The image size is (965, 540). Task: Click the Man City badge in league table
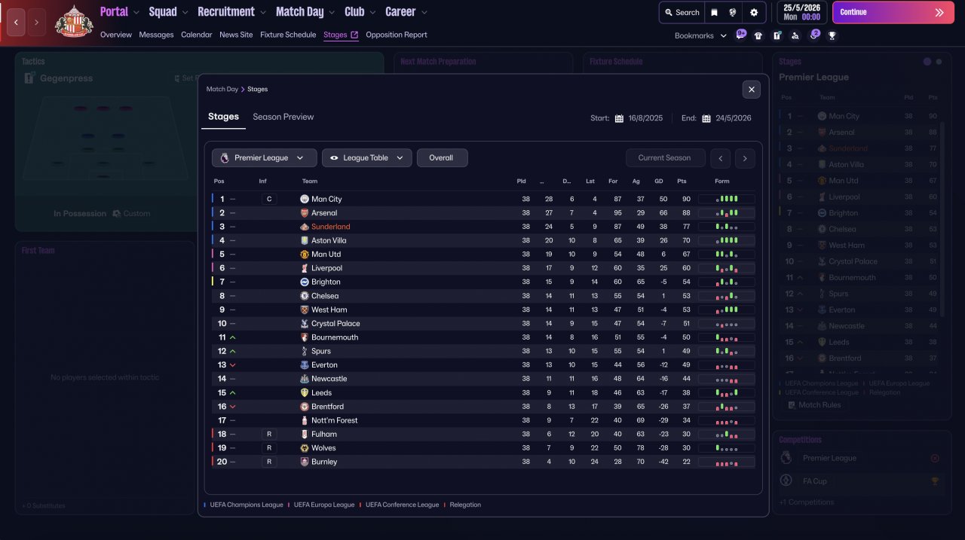coord(305,199)
